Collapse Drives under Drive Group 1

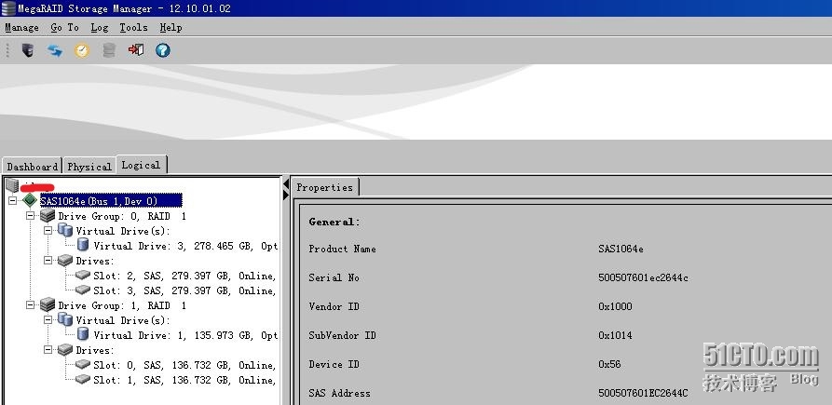[48, 349]
